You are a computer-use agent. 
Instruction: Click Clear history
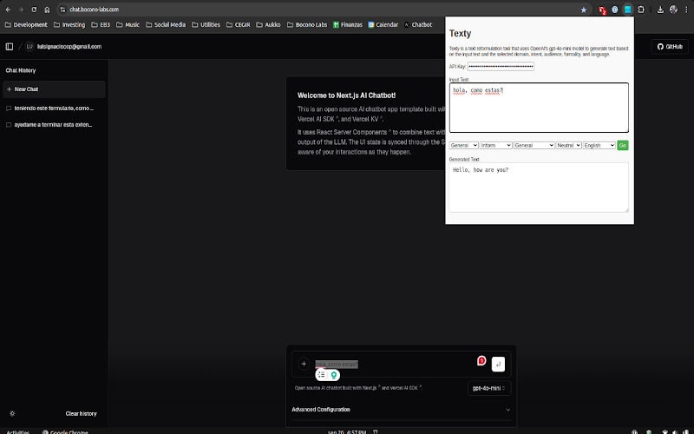coord(81,414)
